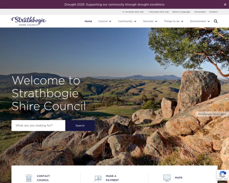Expand the Council dropdown menu

tap(105, 21)
